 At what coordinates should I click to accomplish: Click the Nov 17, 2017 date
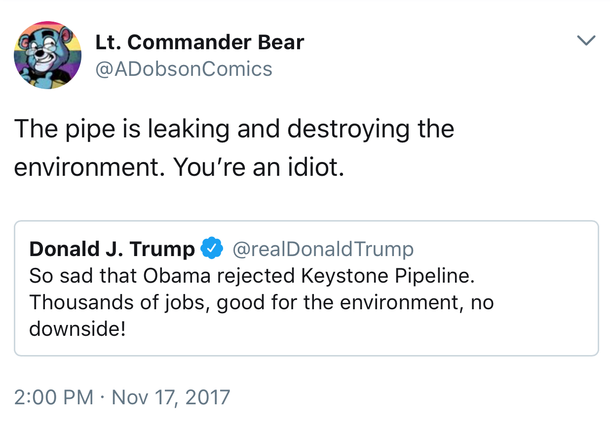click(171, 397)
